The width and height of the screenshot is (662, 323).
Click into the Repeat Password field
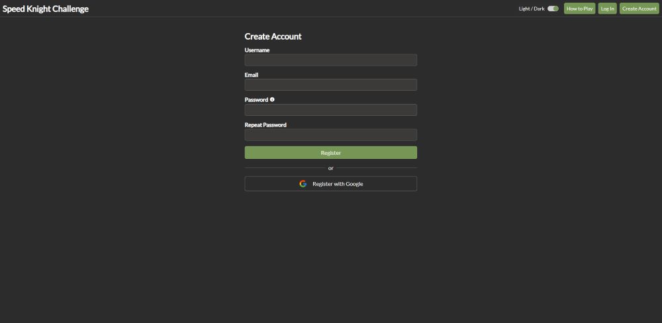coord(330,134)
